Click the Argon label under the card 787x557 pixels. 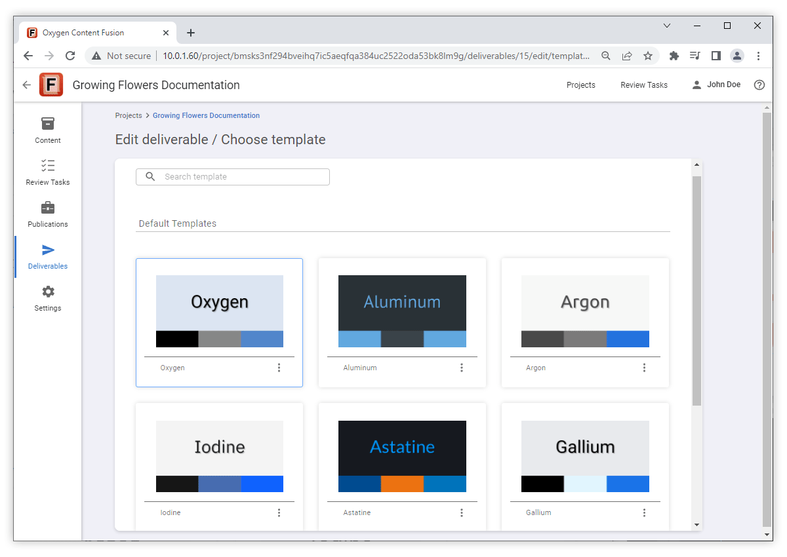[536, 368]
